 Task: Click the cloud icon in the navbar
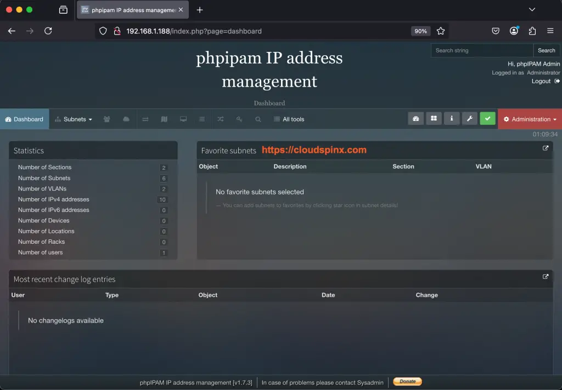click(125, 119)
